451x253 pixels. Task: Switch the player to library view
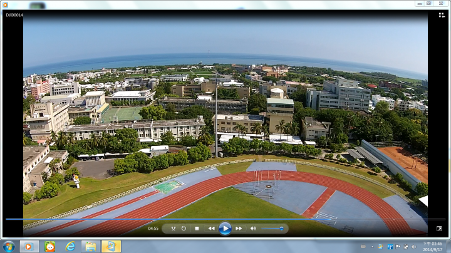(x=442, y=15)
